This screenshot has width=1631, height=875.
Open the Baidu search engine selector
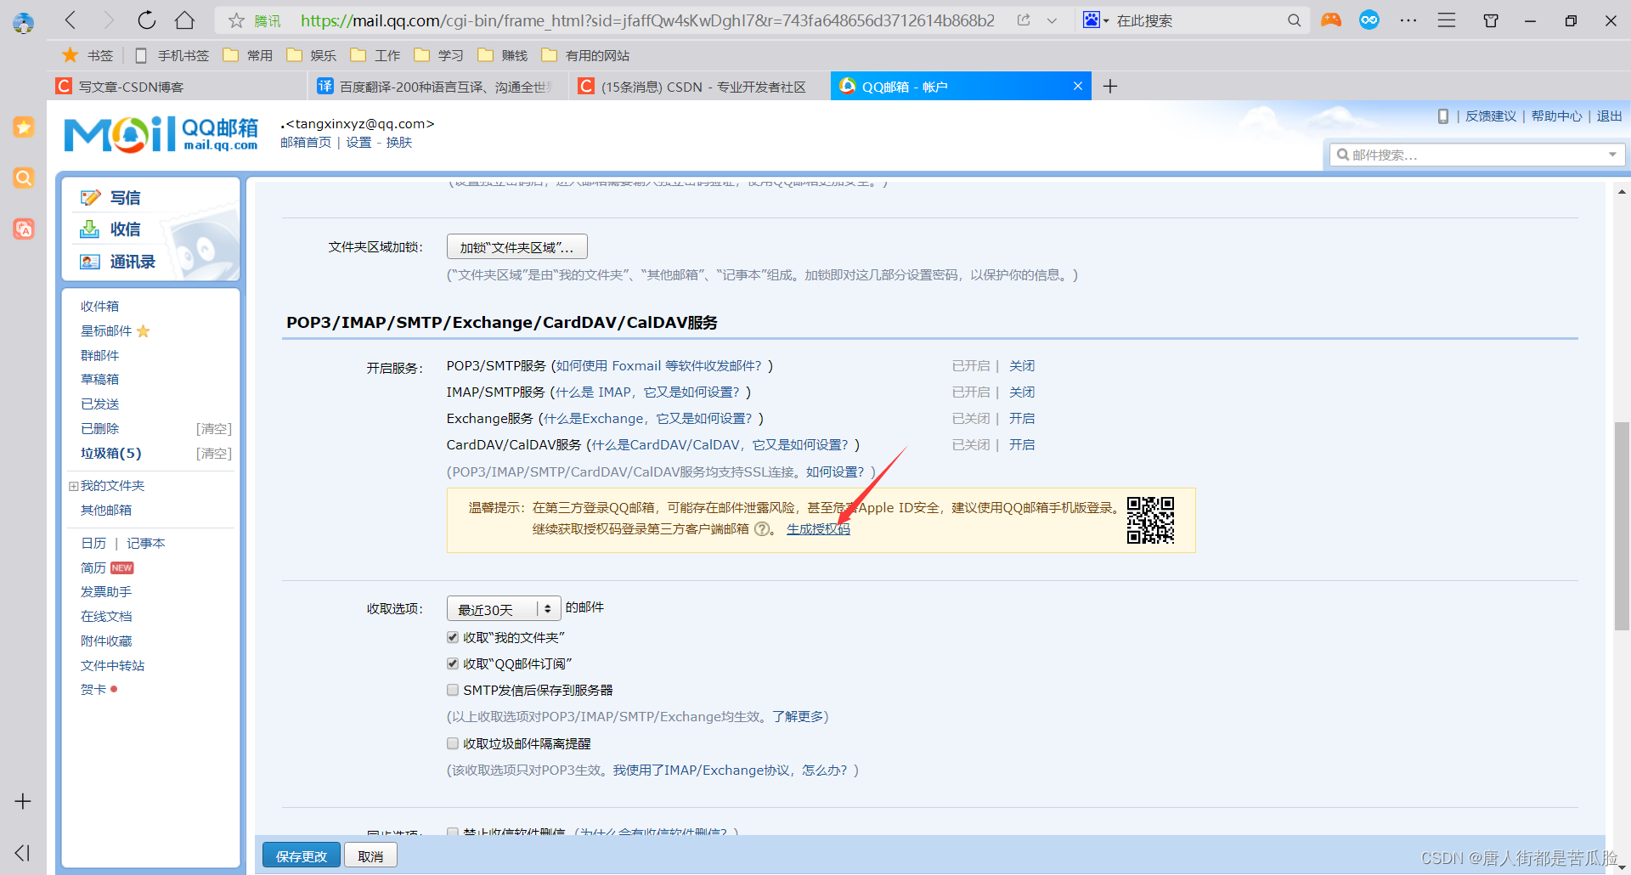click(x=1096, y=20)
